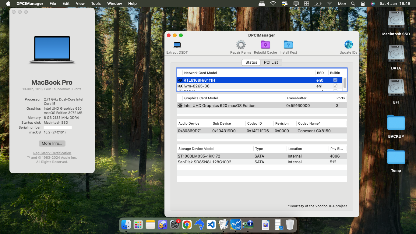
Task: Click the eye icon beside RTL8168H/8111H
Action: (x=180, y=80)
